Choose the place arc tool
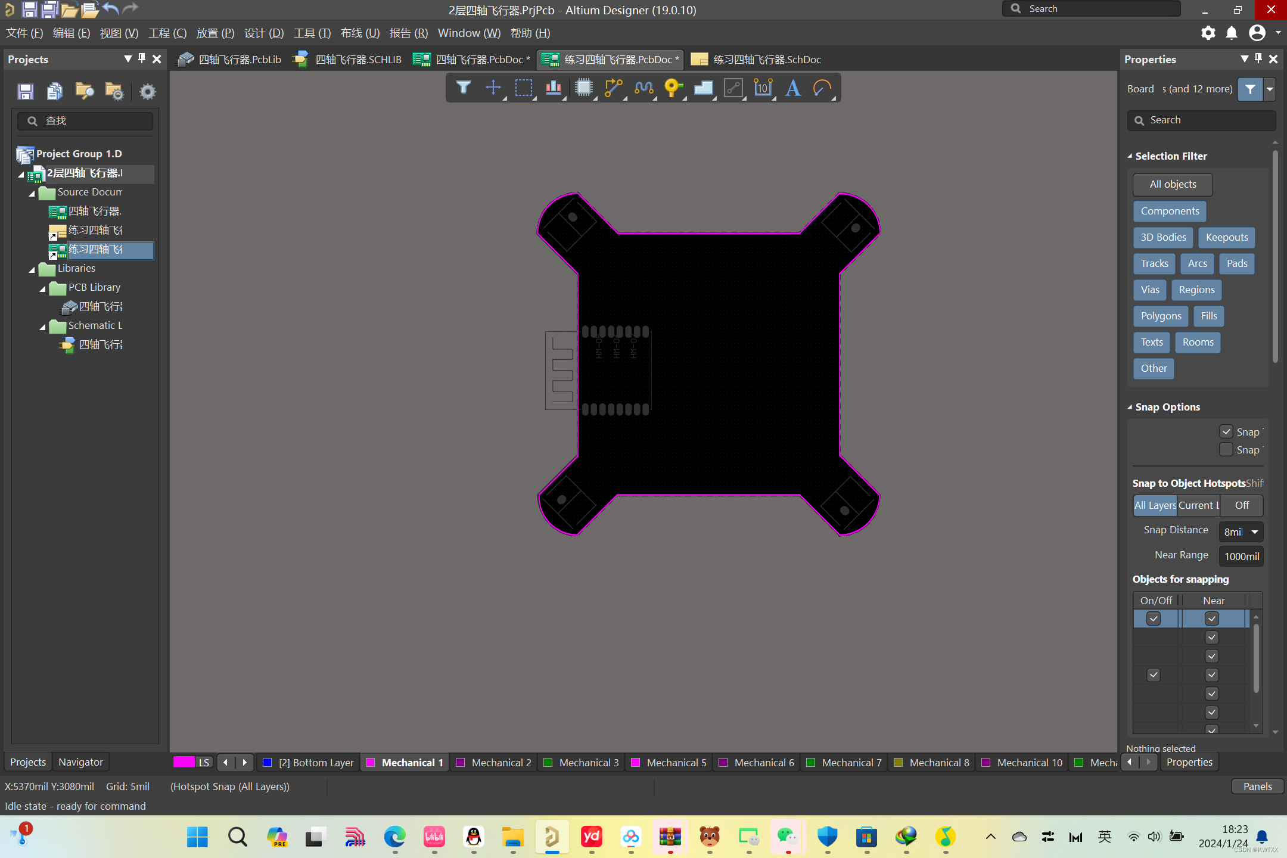Image resolution: width=1287 pixels, height=858 pixels. (x=822, y=88)
